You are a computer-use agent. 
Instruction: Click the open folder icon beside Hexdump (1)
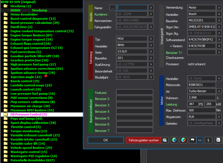6,6
